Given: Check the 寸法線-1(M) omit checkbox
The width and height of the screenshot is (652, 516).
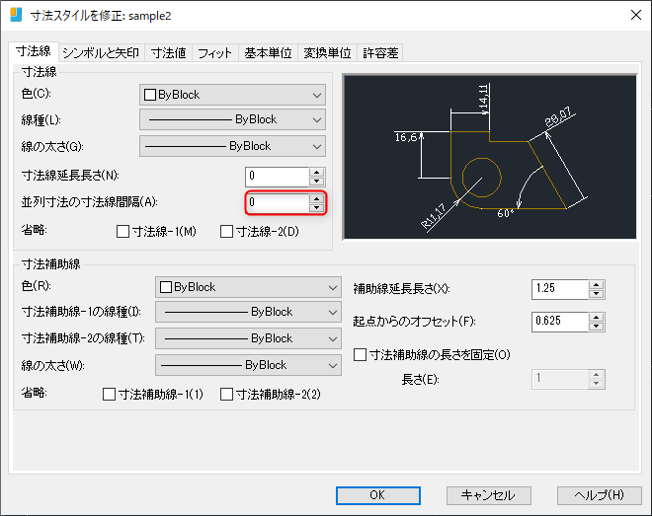Looking at the screenshot, I should tap(122, 231).
